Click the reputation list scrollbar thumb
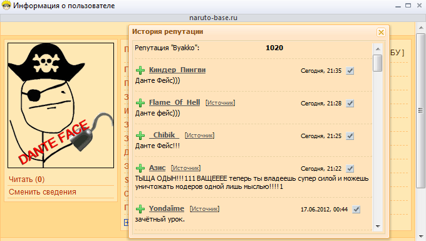The height and width of the screenshot is (241, 426). pos(378,63)
